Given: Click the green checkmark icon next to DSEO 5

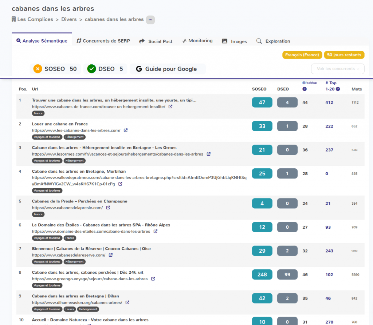Looking at the screenshot, I should click(91, 69).
